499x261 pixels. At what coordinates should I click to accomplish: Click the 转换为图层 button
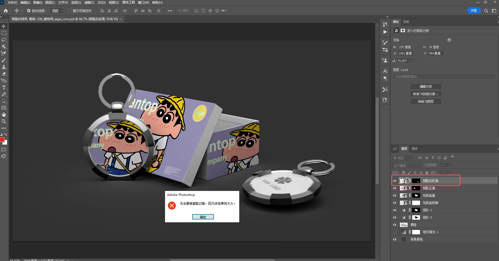(426, 101)
